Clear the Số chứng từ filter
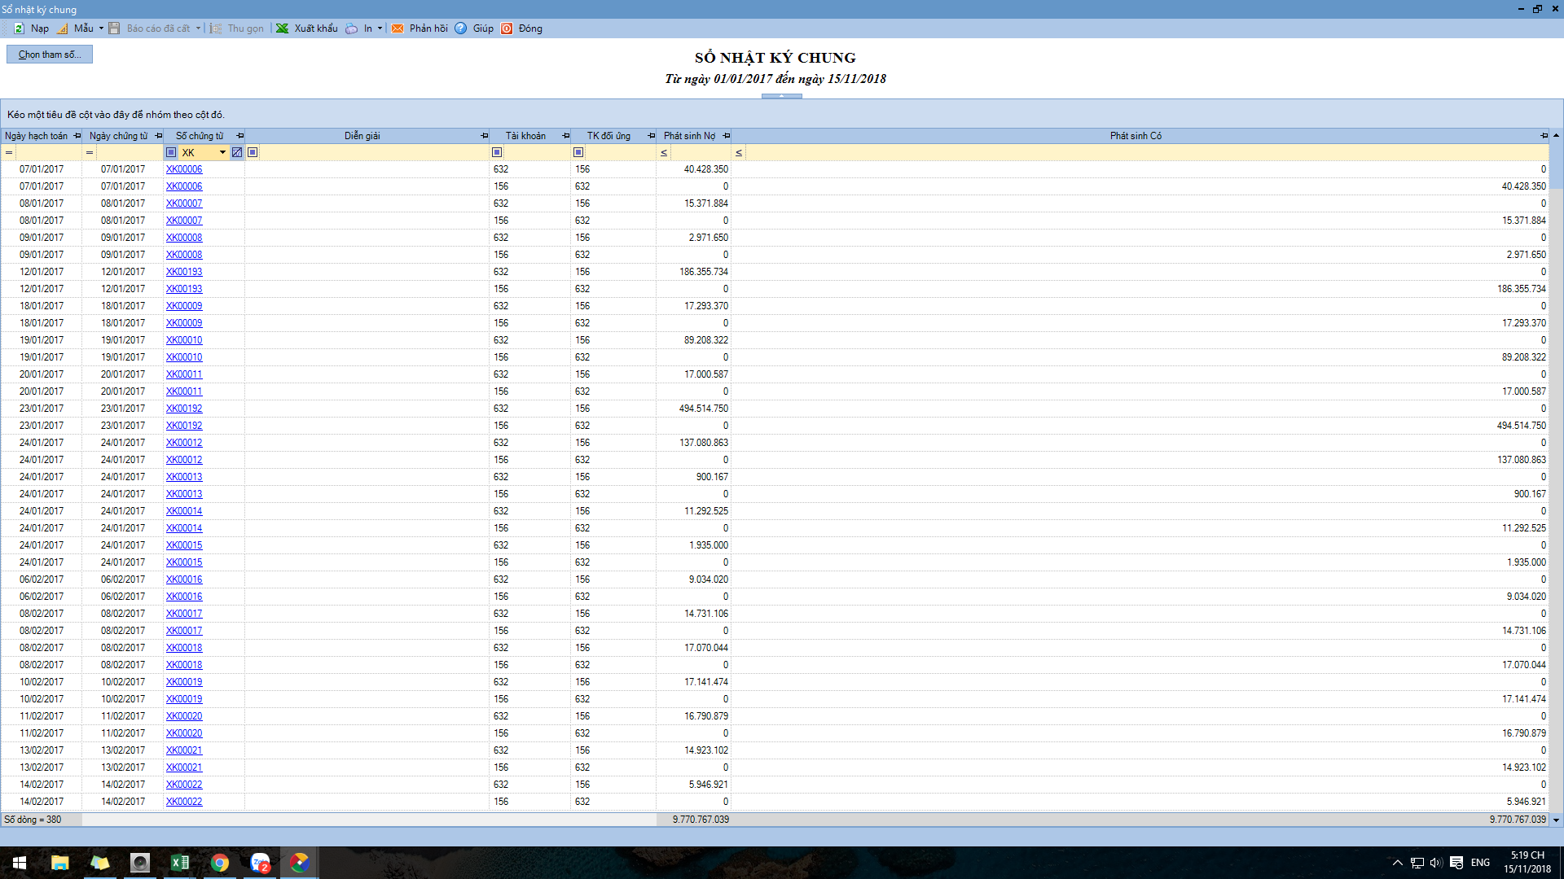Viewport: 1564px width, 879px height. pos(237,152)
